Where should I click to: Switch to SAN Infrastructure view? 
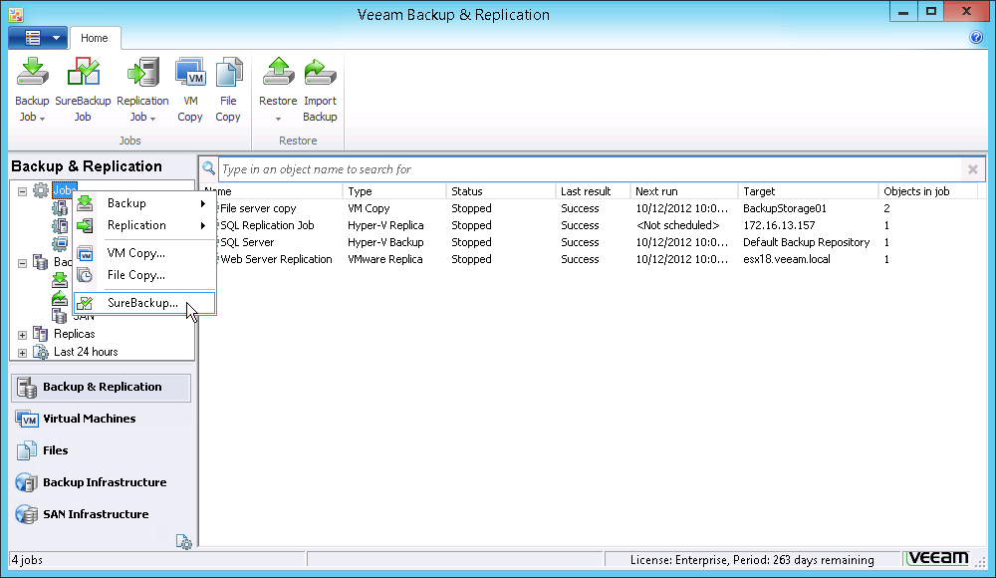[x=101, y=514]
